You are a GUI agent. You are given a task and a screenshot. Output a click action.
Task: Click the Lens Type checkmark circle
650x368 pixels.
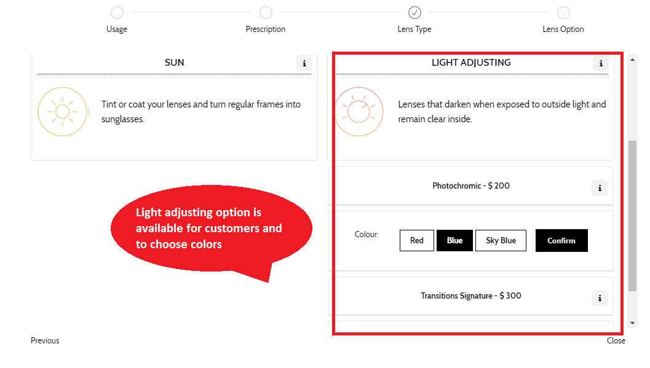414,12
